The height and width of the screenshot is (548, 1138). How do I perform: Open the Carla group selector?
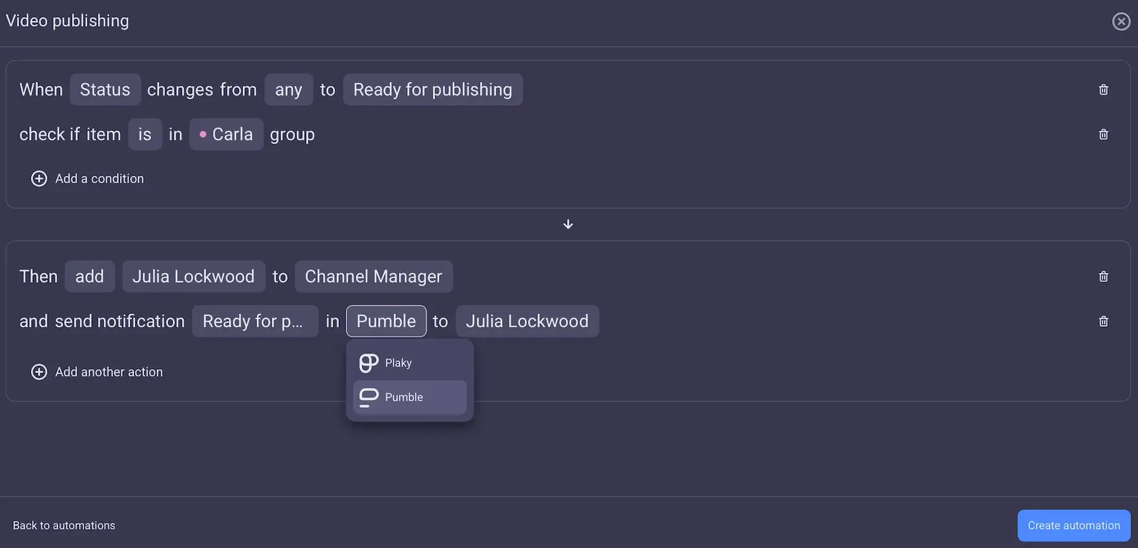(226, 134)
